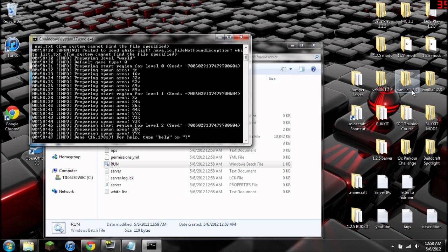Open the iTunes desktop shortcut
448x252 pixels.
point(12,48)
